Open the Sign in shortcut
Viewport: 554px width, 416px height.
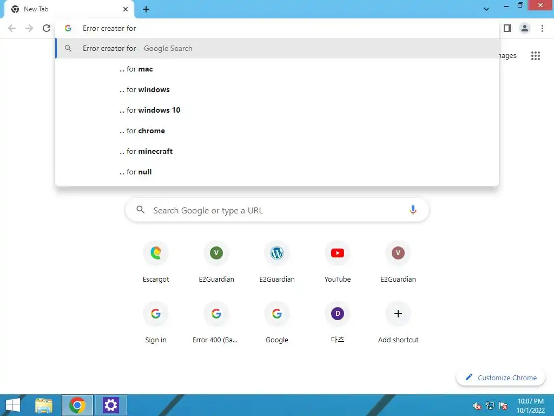point(156,323)
